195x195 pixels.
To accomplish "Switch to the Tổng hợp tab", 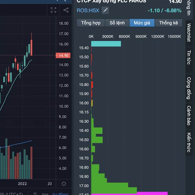I will pyautogui.click(x=91, y=23).
